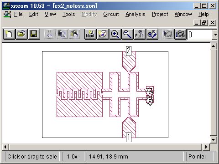The image size is (219, 164).
Task: Click the New Geometry icon labeled New
Action: click(90, 34)
